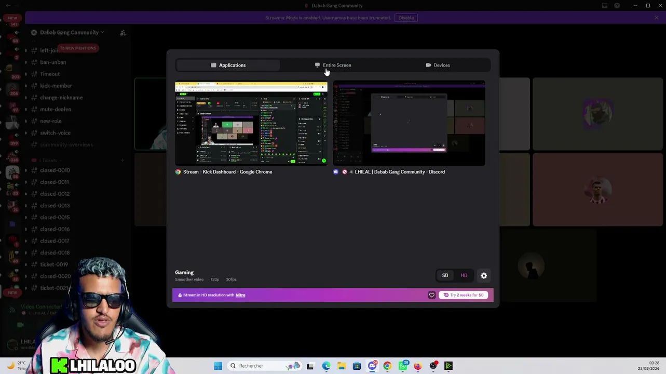Expand the ban-unban channel thread arrow
Image resolution: width=666 pixels, height=374 pixels.
point(25,62)
